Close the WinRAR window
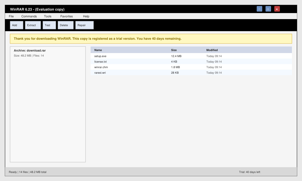The image size is (302, 181). (x=277, y=9)
